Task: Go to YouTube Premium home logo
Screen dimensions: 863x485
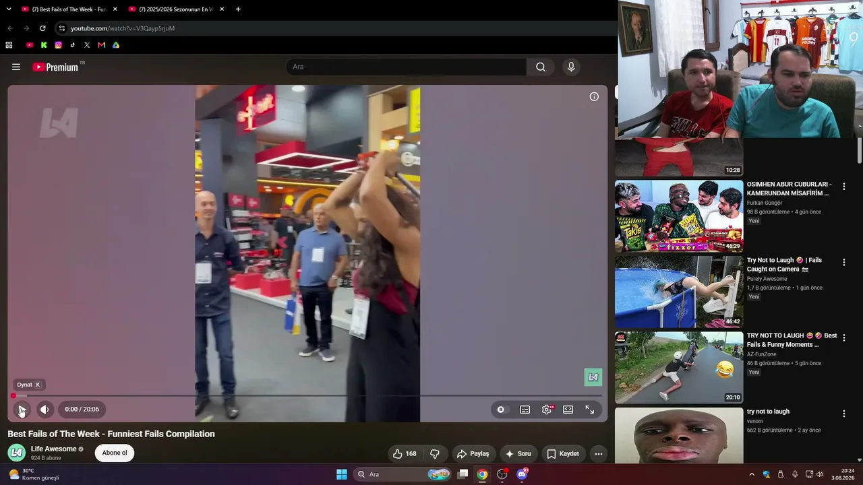Action: coord(55,67)
